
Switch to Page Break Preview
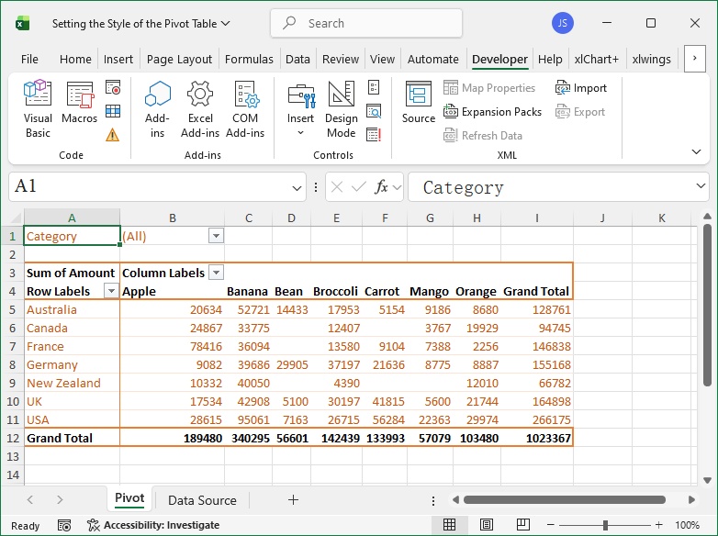click(523, 525)
